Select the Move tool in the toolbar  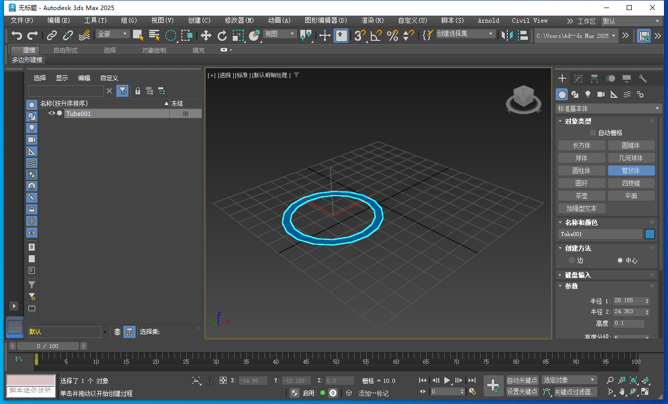205,35
